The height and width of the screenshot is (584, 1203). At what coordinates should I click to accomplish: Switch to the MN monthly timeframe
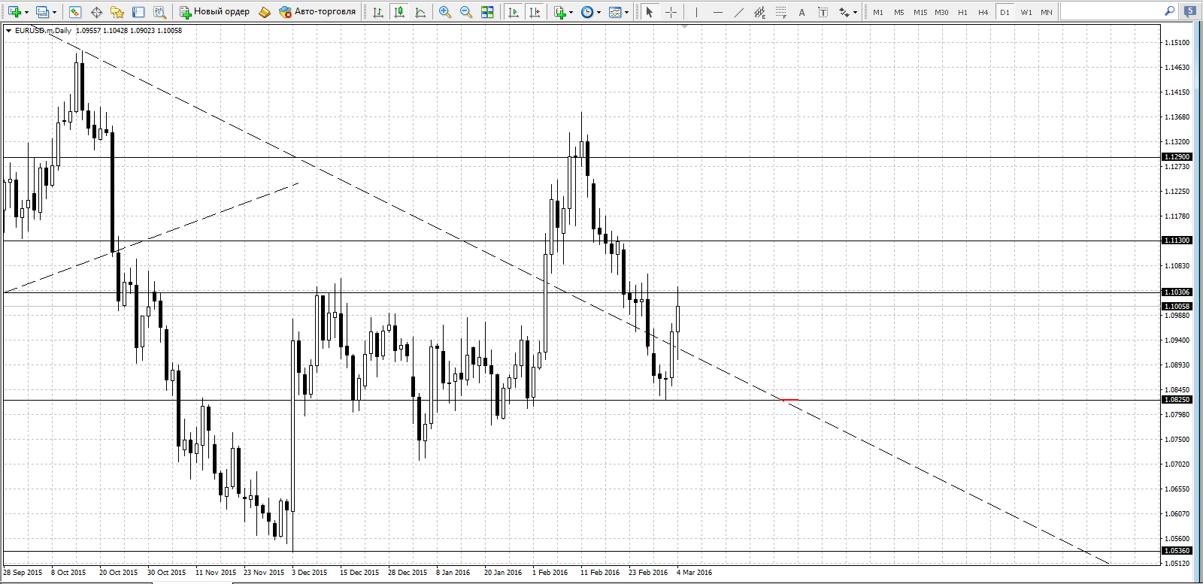point(1047,12)
